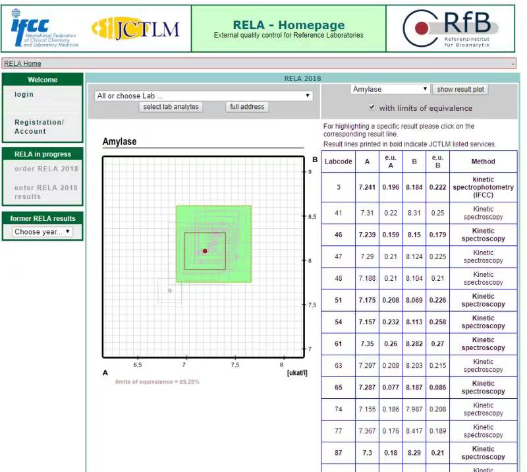Open the Amylase analyte dropdown
The width and height of the screenshot is (527, 472).
coord(390,89)
